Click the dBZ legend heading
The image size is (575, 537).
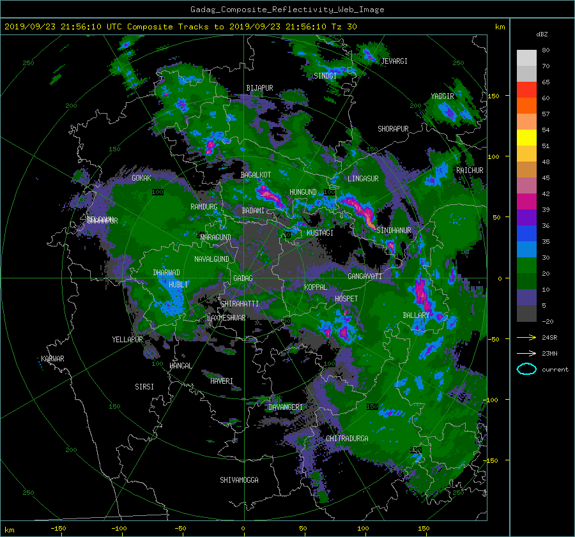(x=542, y=34)
